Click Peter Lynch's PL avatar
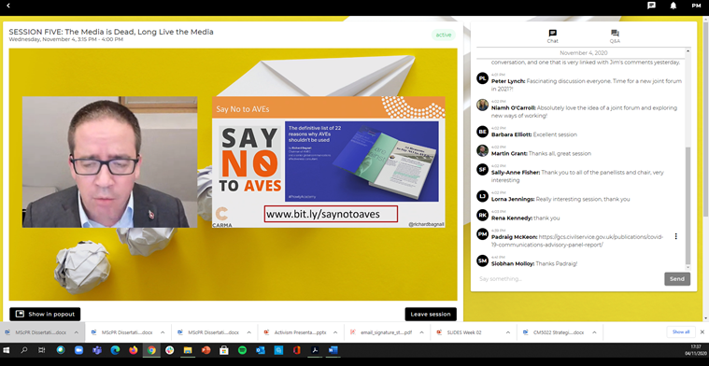The height and width of the screenshot is (366, 709). click(482, 78)
